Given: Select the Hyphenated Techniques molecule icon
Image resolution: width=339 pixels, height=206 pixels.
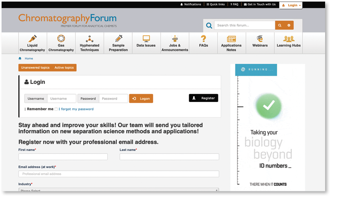Looking at the screenshot, I should point(89,39).
